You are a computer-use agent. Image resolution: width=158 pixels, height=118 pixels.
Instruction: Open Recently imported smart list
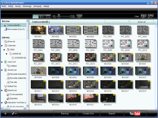[16, 74]
